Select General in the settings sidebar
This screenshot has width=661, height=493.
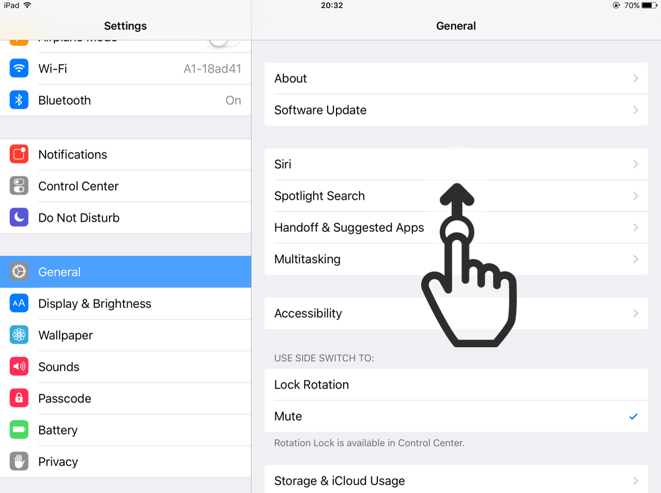click(126, 272)
